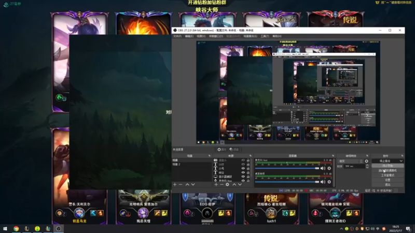This screenshot has width=415, height=233.
Task: Move source up in Sources panel
Action: pos(234,184)
